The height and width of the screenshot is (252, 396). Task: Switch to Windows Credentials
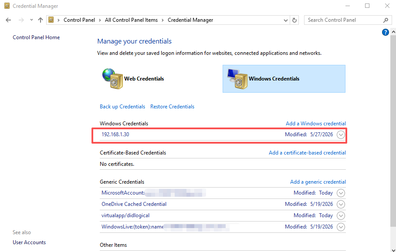click(284, 79)
